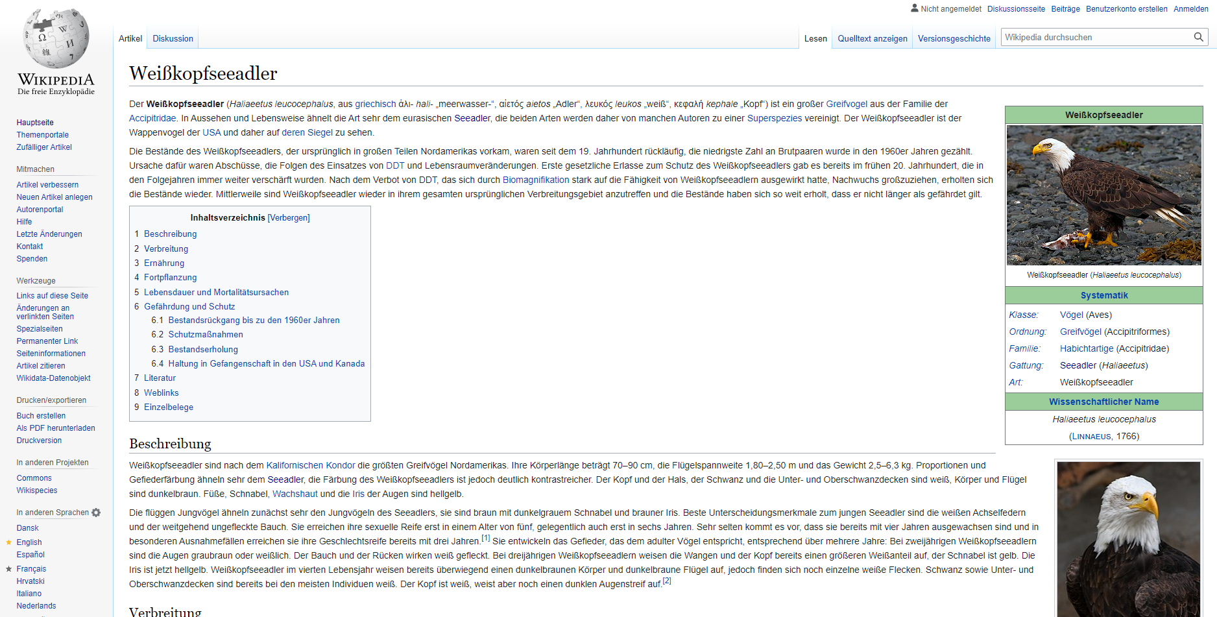Click Als PDF herunterladen
The width and height of the screenshot is (1217, 617).
click(x=56, y=428)
